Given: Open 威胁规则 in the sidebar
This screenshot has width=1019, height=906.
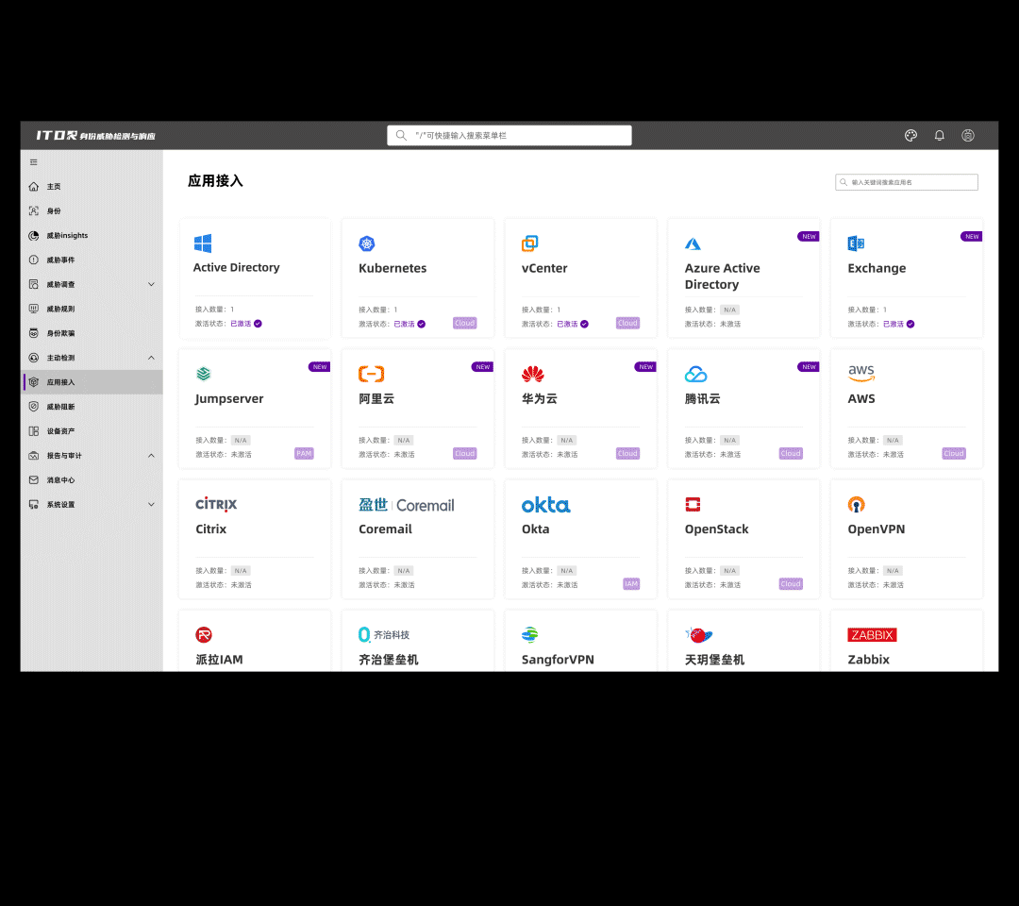Looking at the screenshot, I should tap(92, 309).
